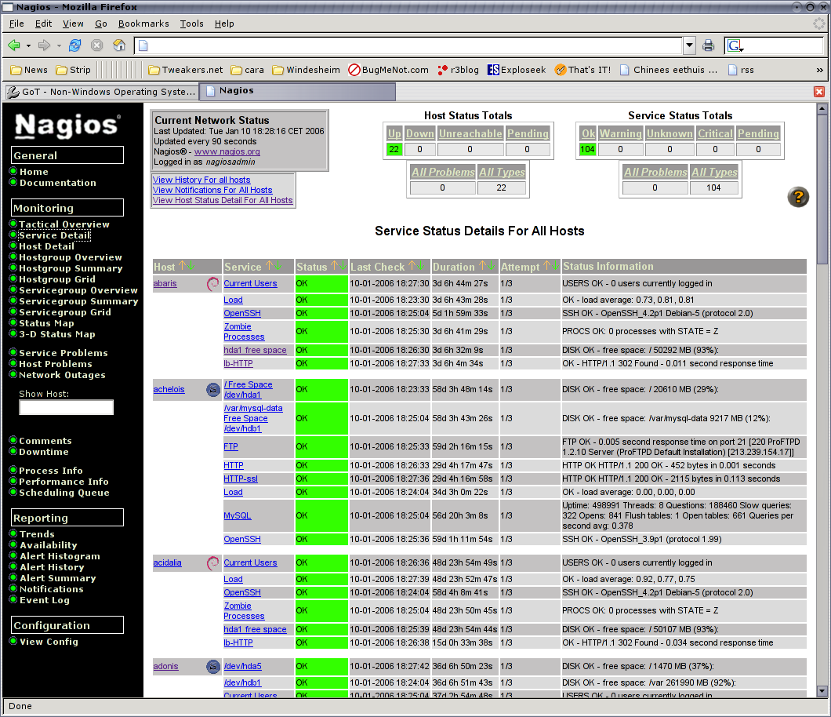831x717 pixels.
Task: Open the www.nagios.org link
Action: [227, 151]
